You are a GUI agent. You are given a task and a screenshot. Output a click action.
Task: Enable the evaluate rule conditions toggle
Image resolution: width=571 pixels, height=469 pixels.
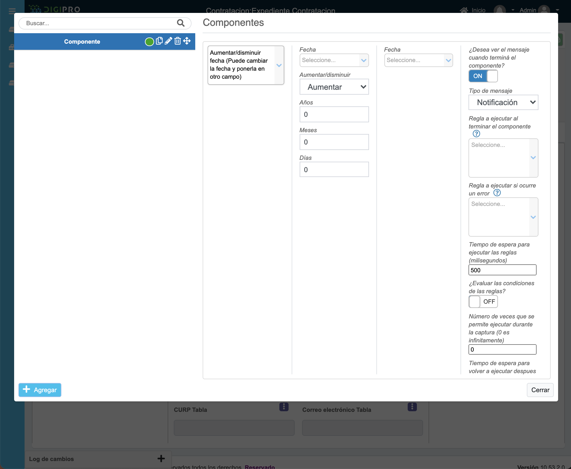tap(483, 301)
